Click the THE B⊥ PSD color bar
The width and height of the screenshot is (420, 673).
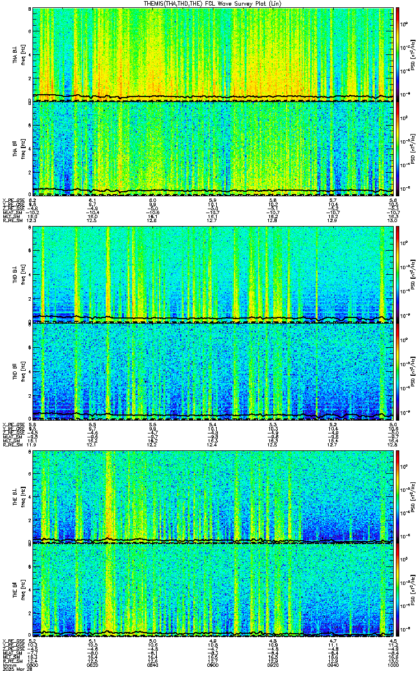point(397,496)
